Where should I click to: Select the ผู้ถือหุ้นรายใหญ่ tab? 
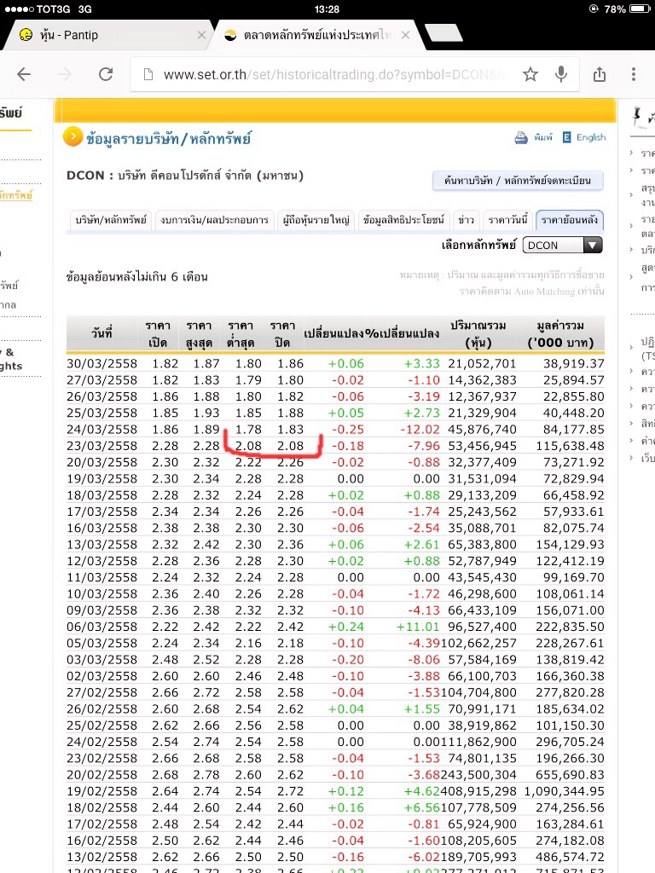pyautogui.click(x=316, y=220)
